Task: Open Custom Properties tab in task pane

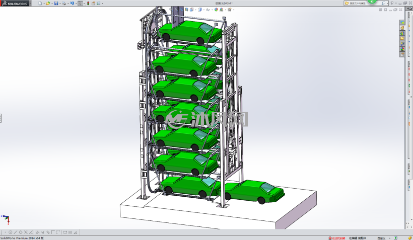Action: coord(402,54)
